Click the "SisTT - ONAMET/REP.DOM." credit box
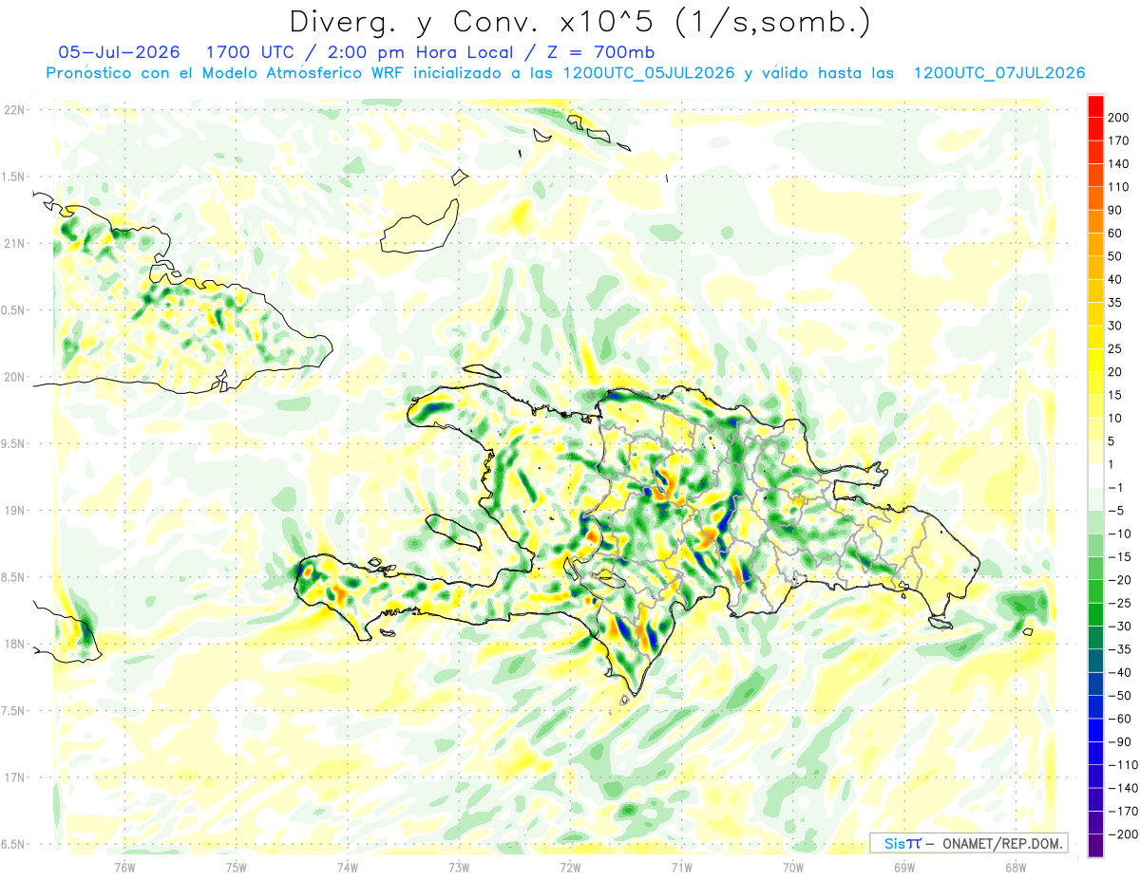 pyautogui.click(x=968, y=843)
